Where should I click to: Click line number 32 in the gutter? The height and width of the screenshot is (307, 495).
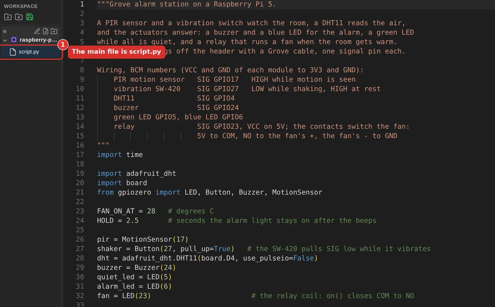click(x=80, y=296)
